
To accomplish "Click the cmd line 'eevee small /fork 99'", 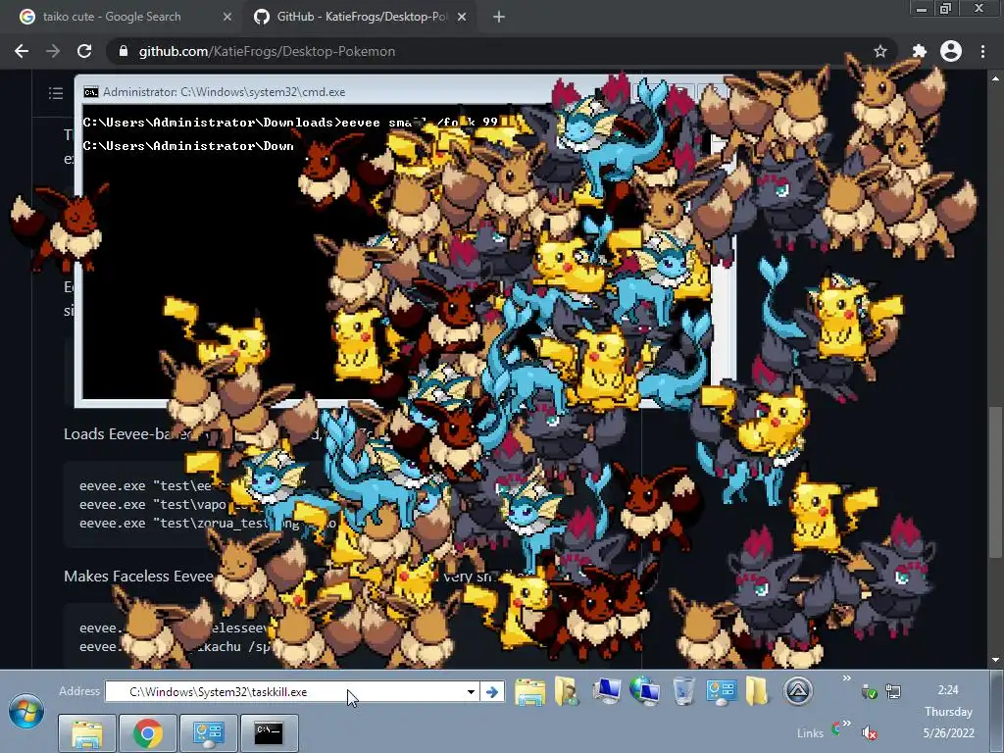I will tap(420, 123).
